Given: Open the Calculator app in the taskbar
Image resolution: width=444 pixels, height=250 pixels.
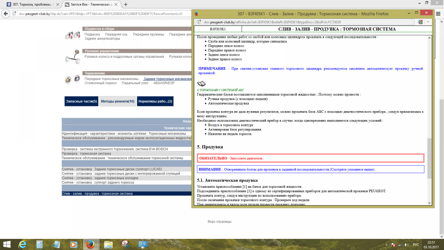Looking at the screenshot, I should (x=40, y=244).
